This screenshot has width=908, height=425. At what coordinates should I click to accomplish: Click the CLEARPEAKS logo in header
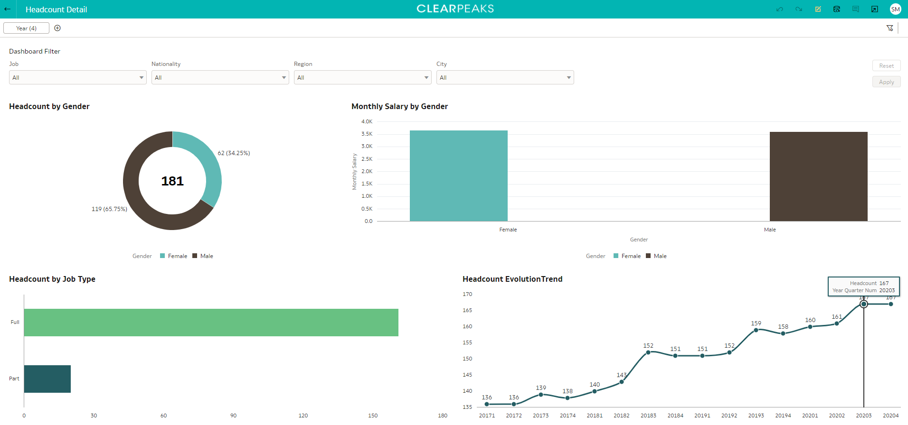pos(455,9)
